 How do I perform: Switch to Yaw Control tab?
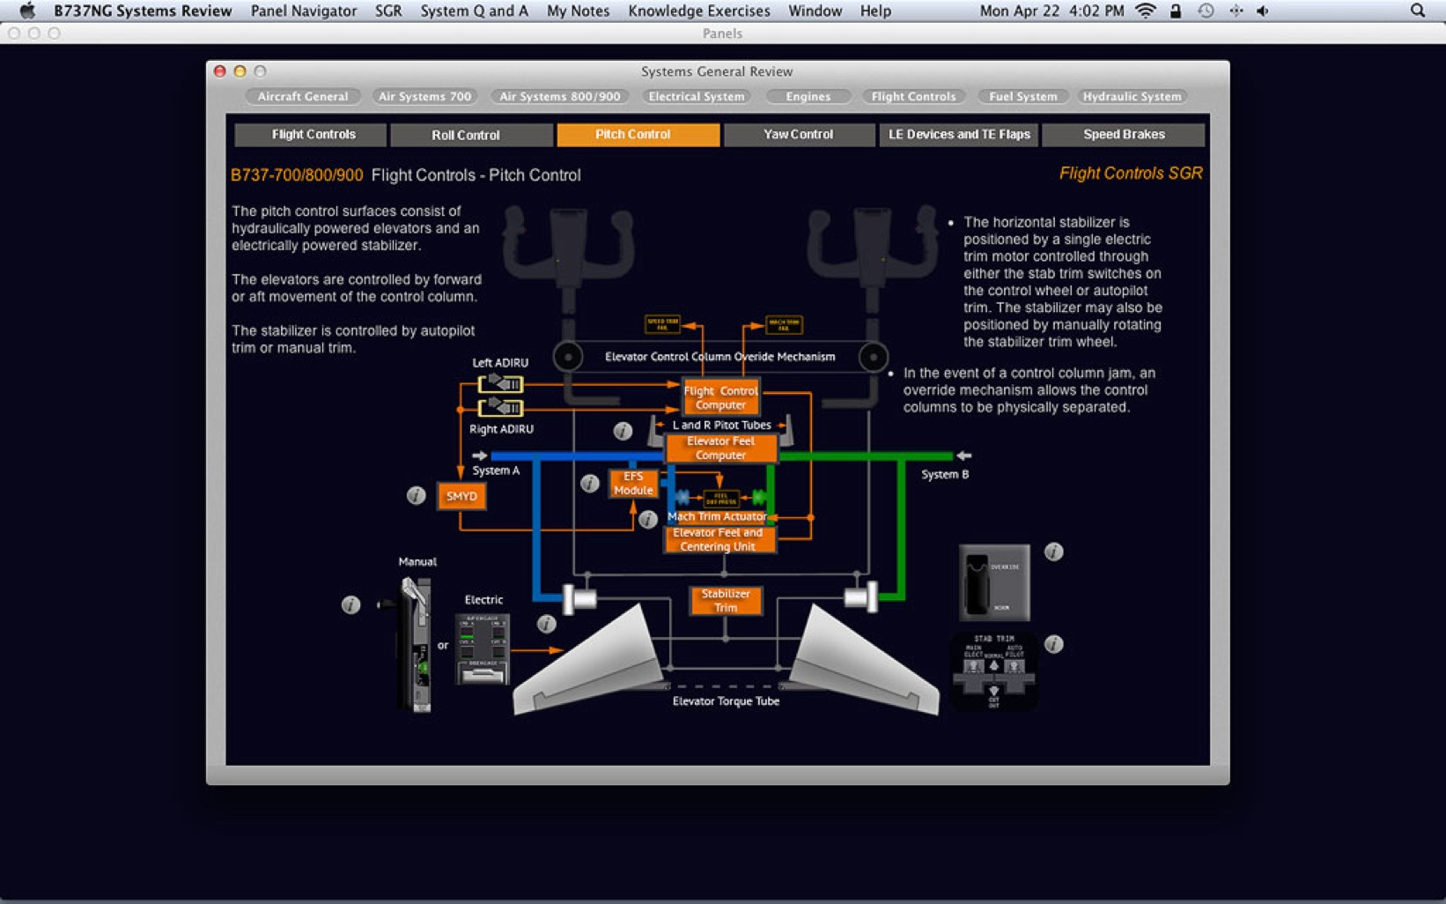(x=800, y=134)
